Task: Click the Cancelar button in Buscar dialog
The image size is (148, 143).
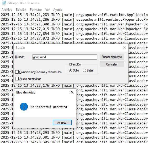Action: pyautogui.click(x=112, y=64)
